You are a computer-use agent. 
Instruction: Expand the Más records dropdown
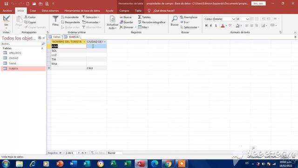pos(143,27)
